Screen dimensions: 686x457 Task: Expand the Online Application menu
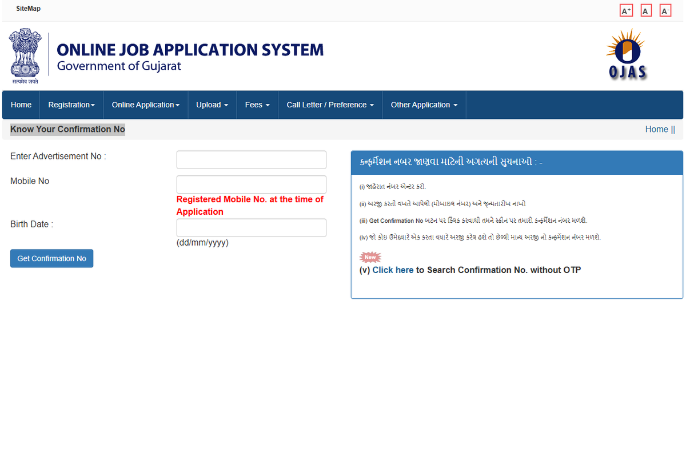click(x=146, y=105)
